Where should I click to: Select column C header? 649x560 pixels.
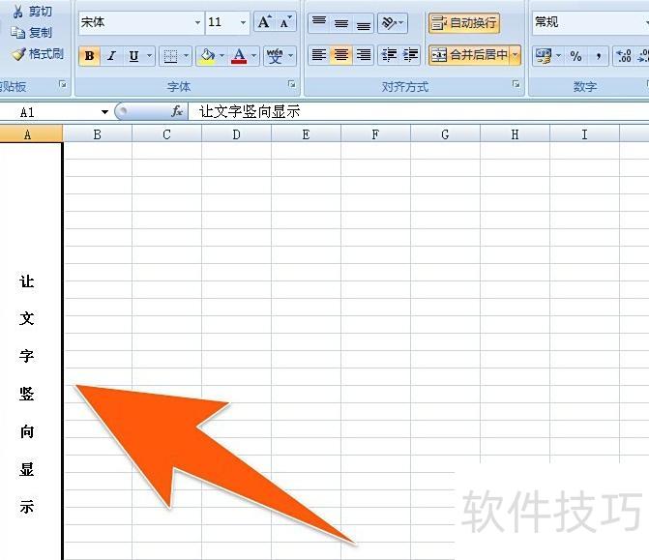tap(166, 134)
